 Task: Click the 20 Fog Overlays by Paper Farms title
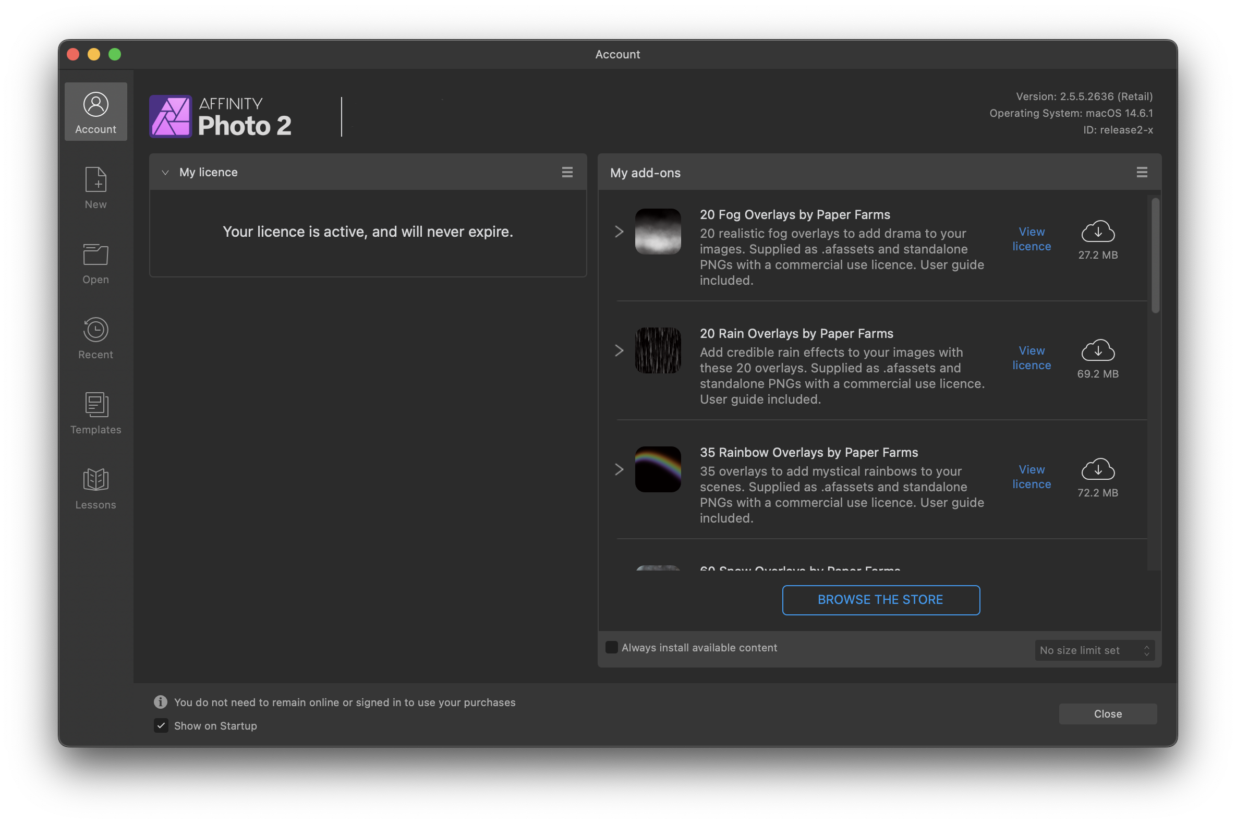[795, 214]
